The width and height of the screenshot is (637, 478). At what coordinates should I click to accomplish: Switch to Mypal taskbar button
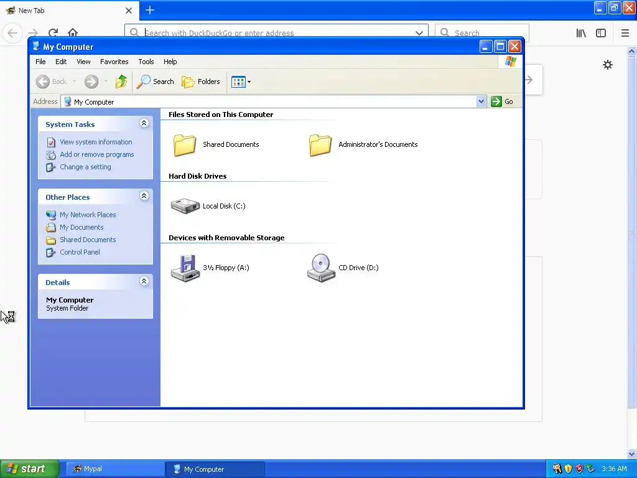coord(115,469)
